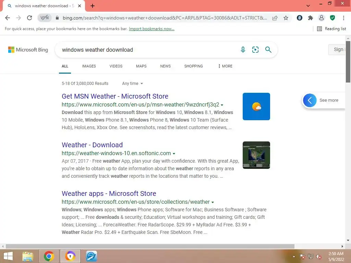Open the Reading list

point(331,29)
